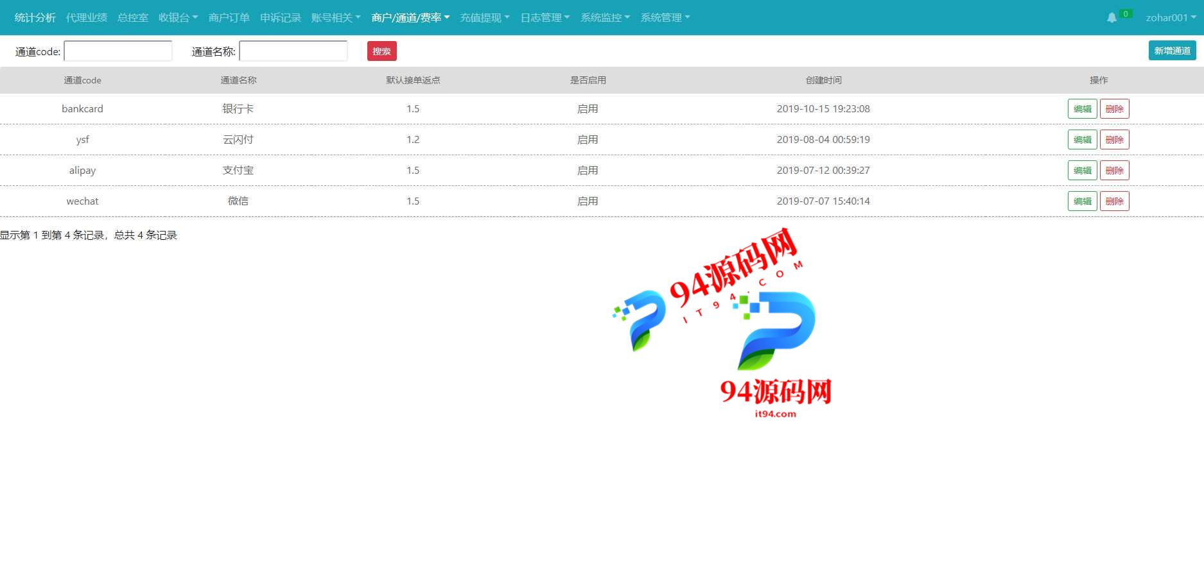Open 商户订单 page
This screenshot has height=565, width=1204.
[x=229, y=18]
